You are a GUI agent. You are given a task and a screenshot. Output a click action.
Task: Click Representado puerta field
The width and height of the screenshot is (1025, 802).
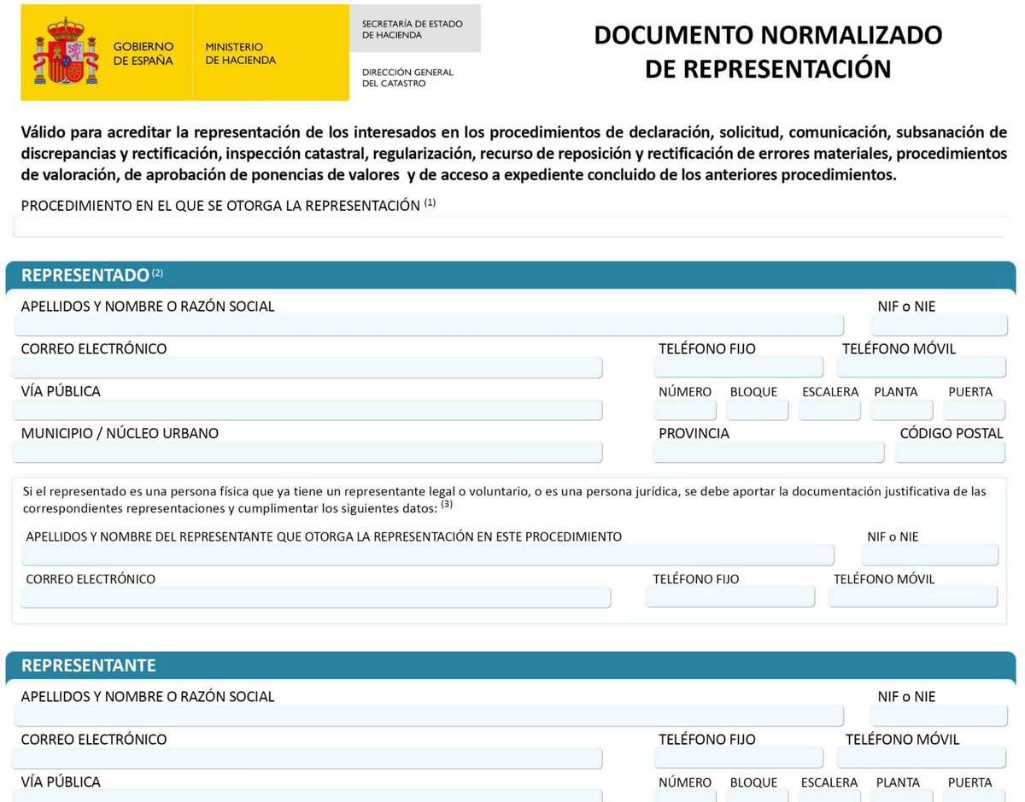tap(975, 410)
